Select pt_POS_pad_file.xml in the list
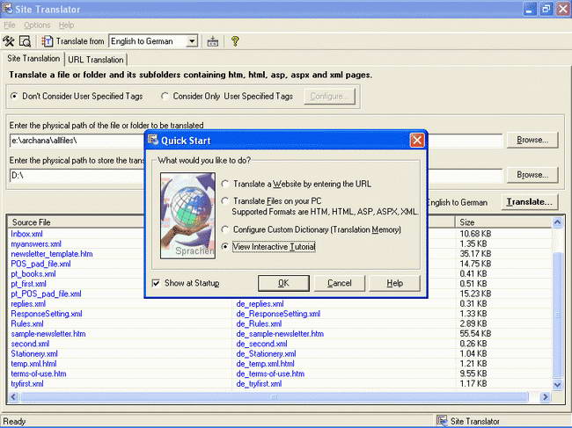 coord(46,294)
